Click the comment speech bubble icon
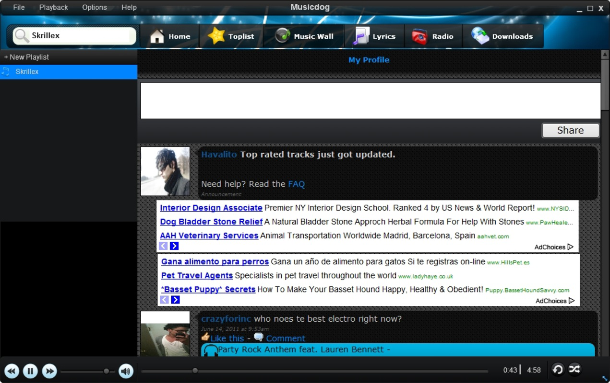610x383 pixels. coord(259,337)
